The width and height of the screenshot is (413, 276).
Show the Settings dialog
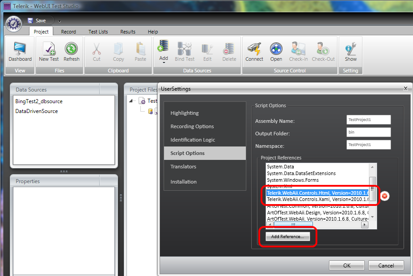(350, 51)
